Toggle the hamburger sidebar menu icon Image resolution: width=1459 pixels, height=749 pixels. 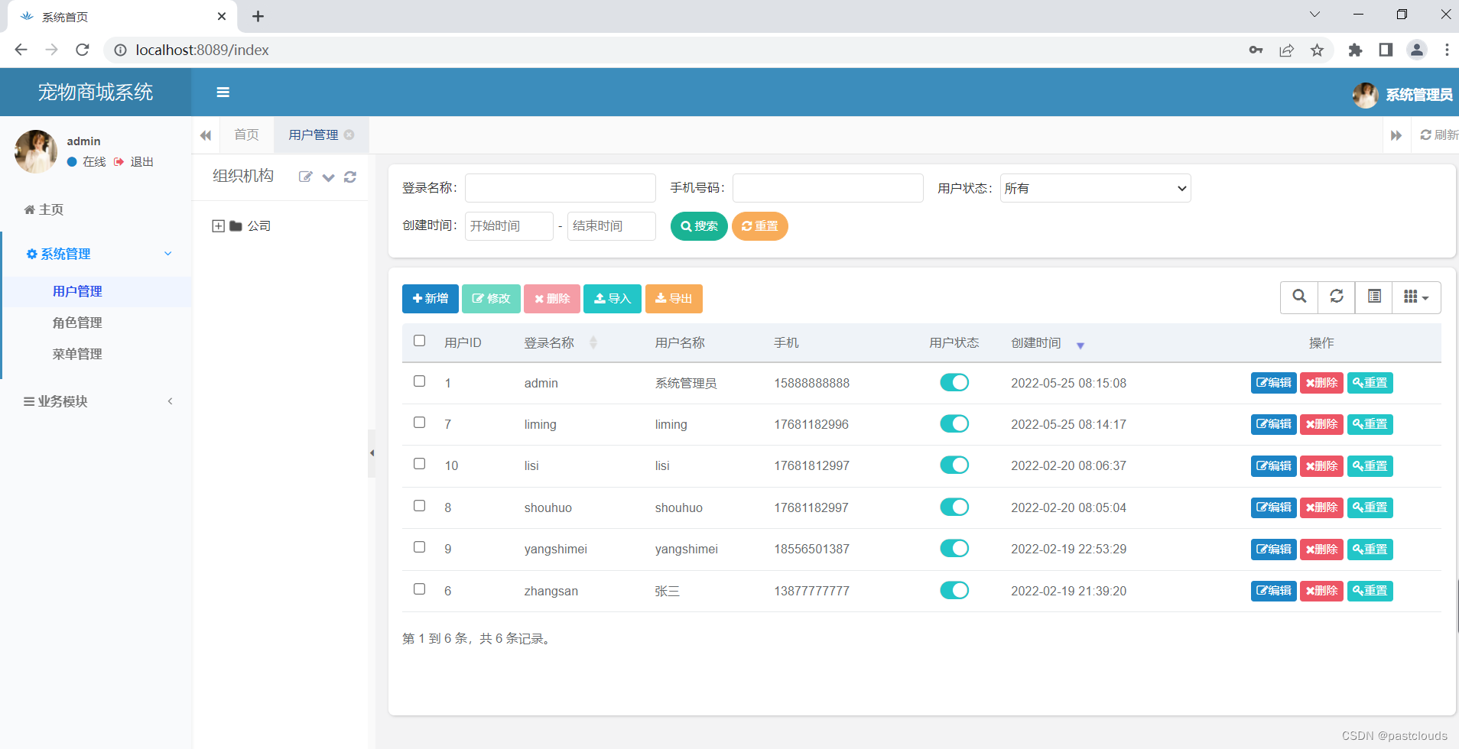pos(223,92)
